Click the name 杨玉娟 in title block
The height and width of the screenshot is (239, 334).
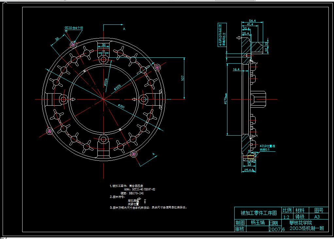point(258,222)
